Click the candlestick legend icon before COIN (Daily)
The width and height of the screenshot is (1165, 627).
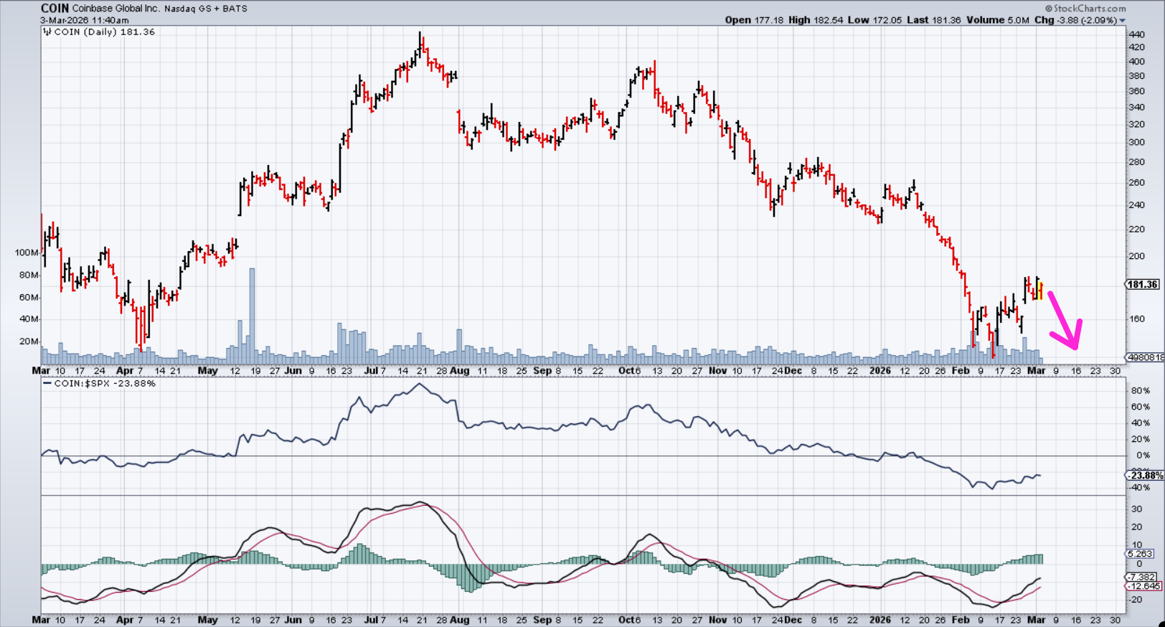(47, 32)
